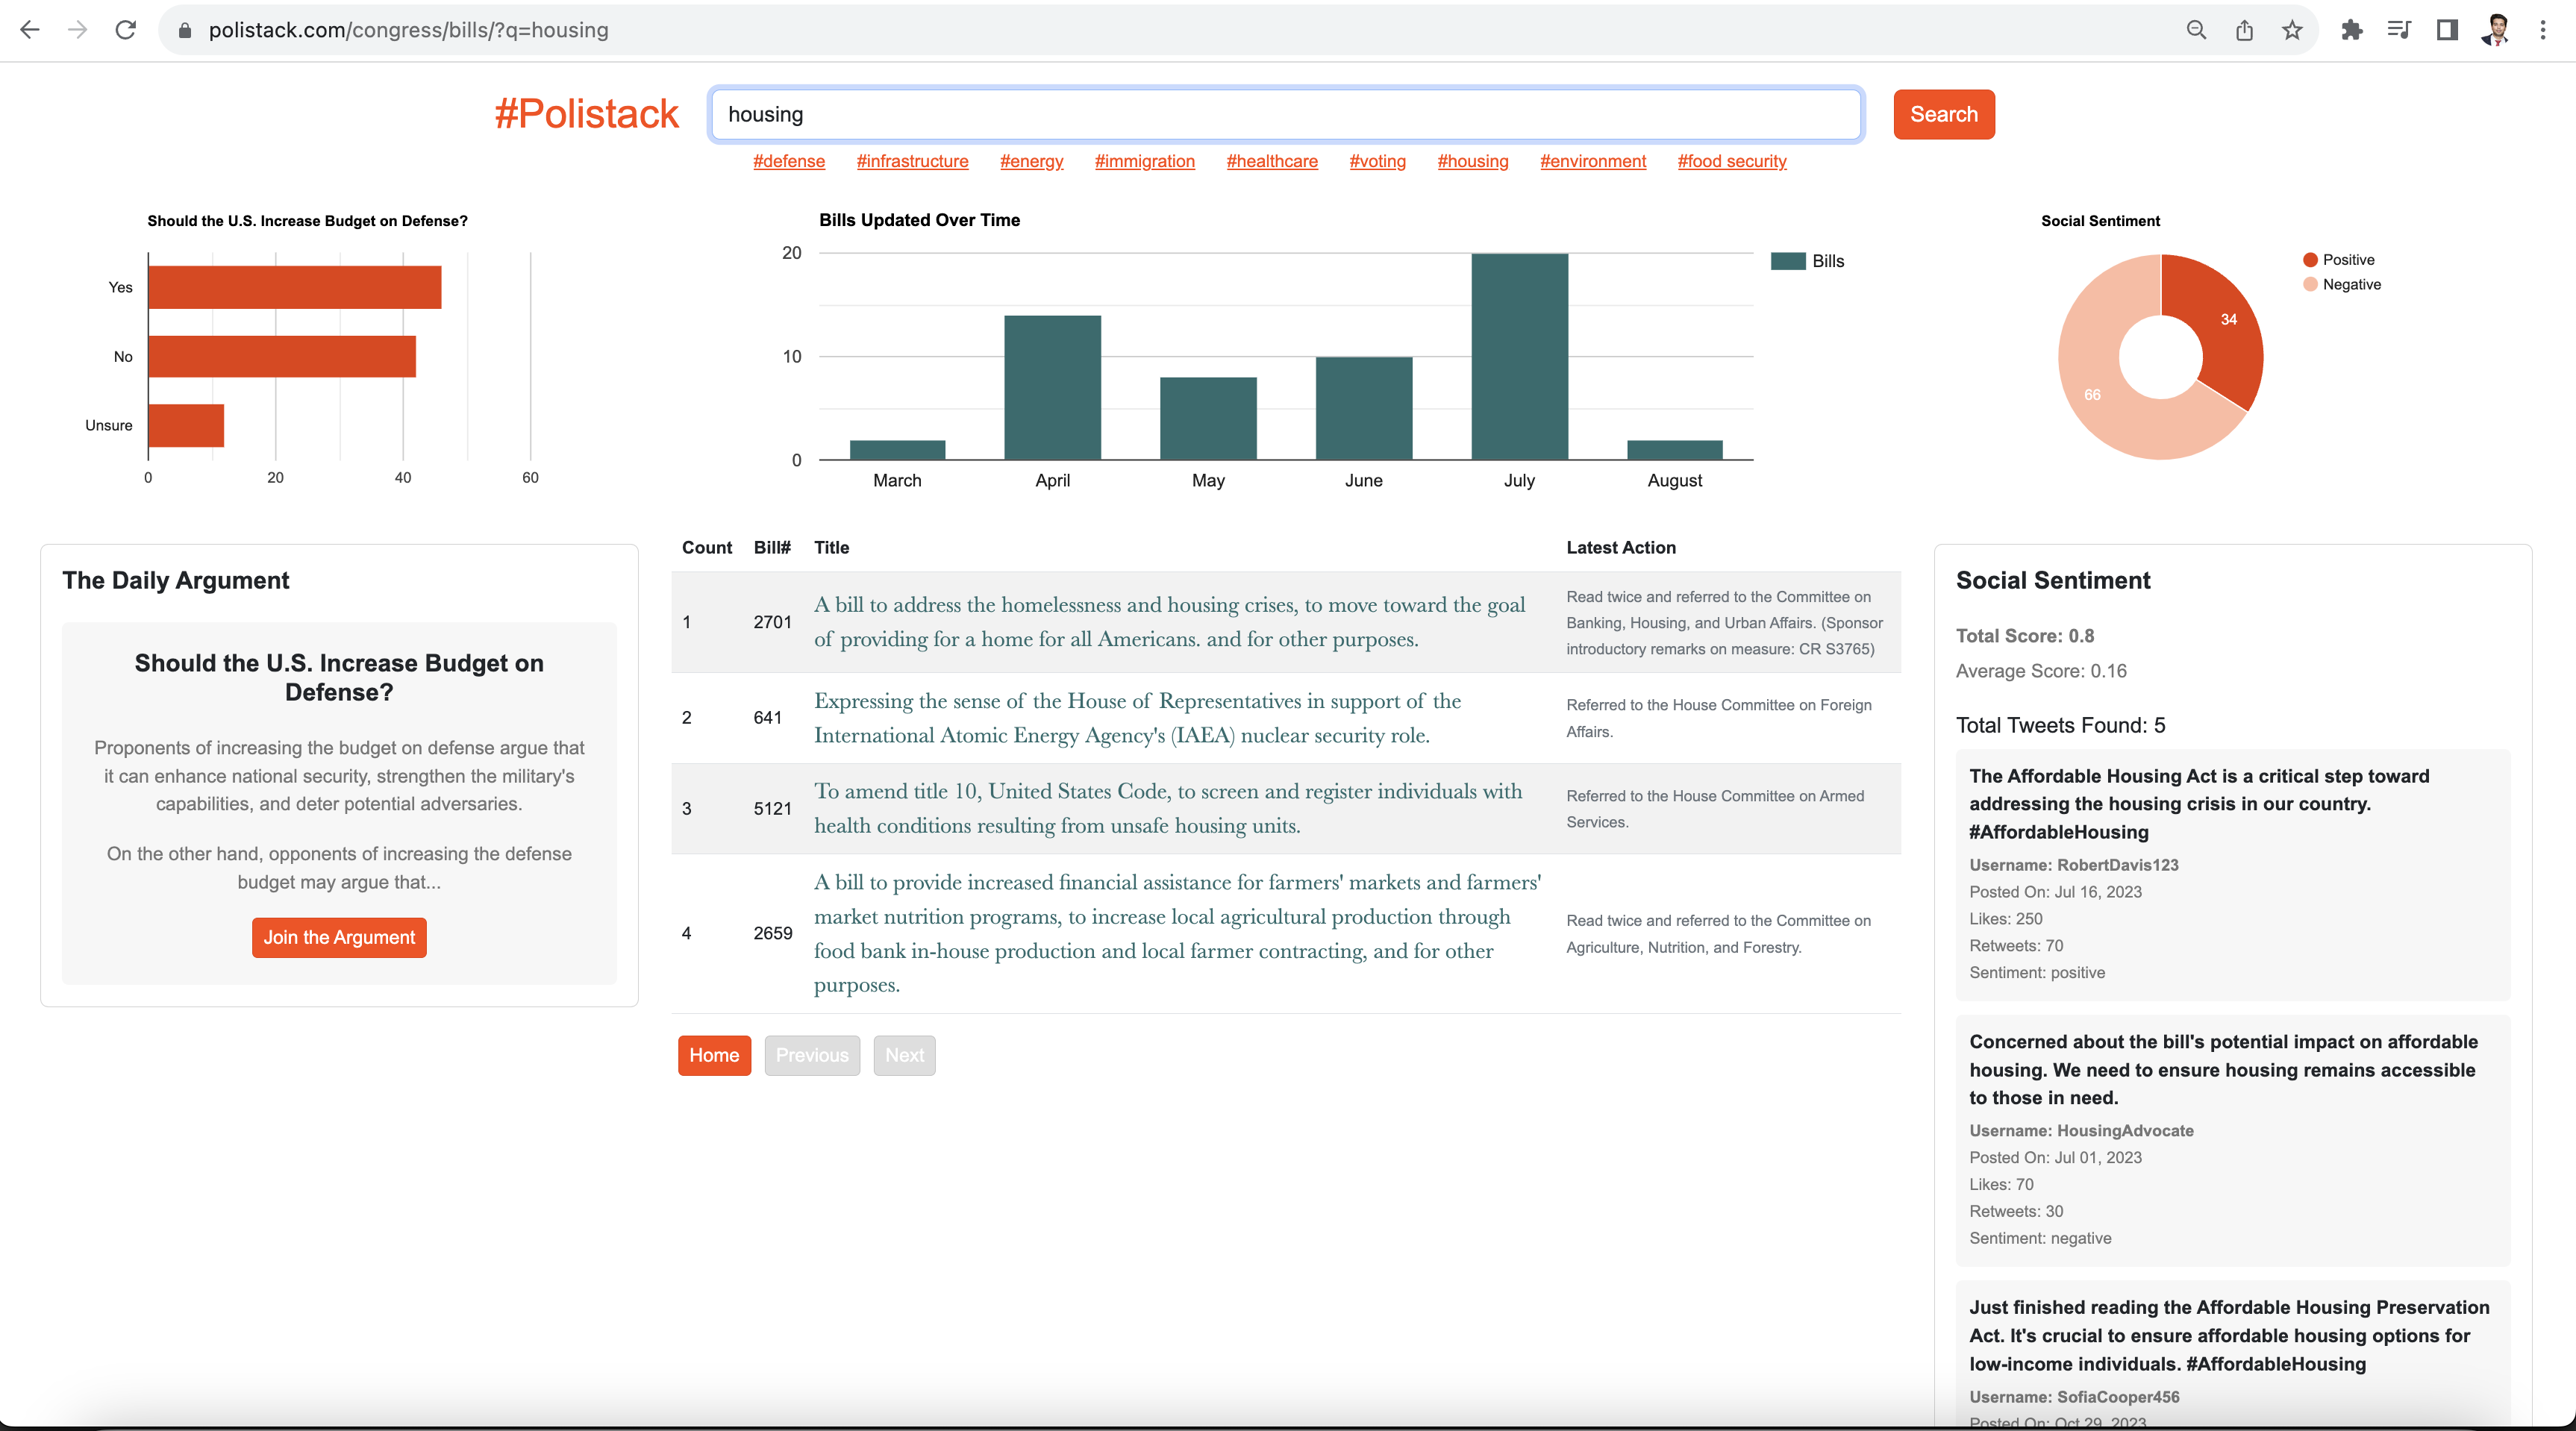Click the Count column header
2576x1431 pixels.
[x=706, y=548]
